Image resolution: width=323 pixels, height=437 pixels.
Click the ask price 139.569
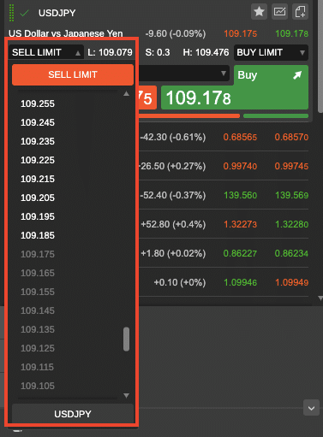291,195
